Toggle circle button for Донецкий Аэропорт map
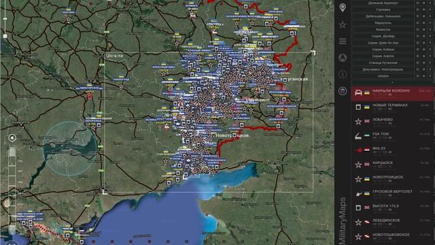The image size is (435, 245). pos(417,3)
